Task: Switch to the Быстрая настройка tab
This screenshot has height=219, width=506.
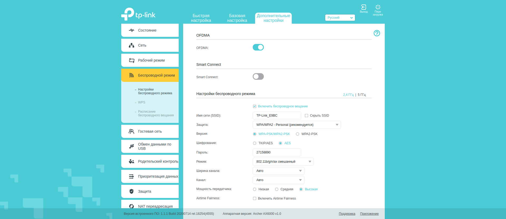Action: click(x=201, y=18)
